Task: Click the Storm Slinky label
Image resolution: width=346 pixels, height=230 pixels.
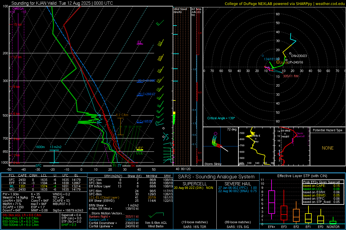Action: tap(213, 164)
